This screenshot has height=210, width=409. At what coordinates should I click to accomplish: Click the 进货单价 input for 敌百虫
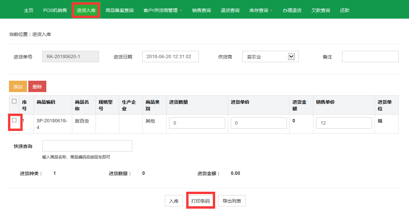click(x=259, y=123)
